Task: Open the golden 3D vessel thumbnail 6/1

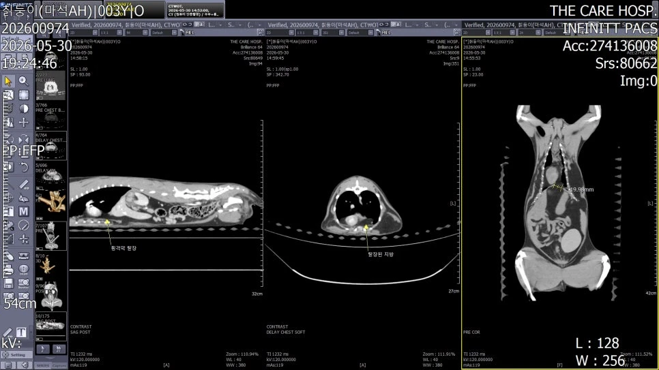Action: click(x=50, y=204)
